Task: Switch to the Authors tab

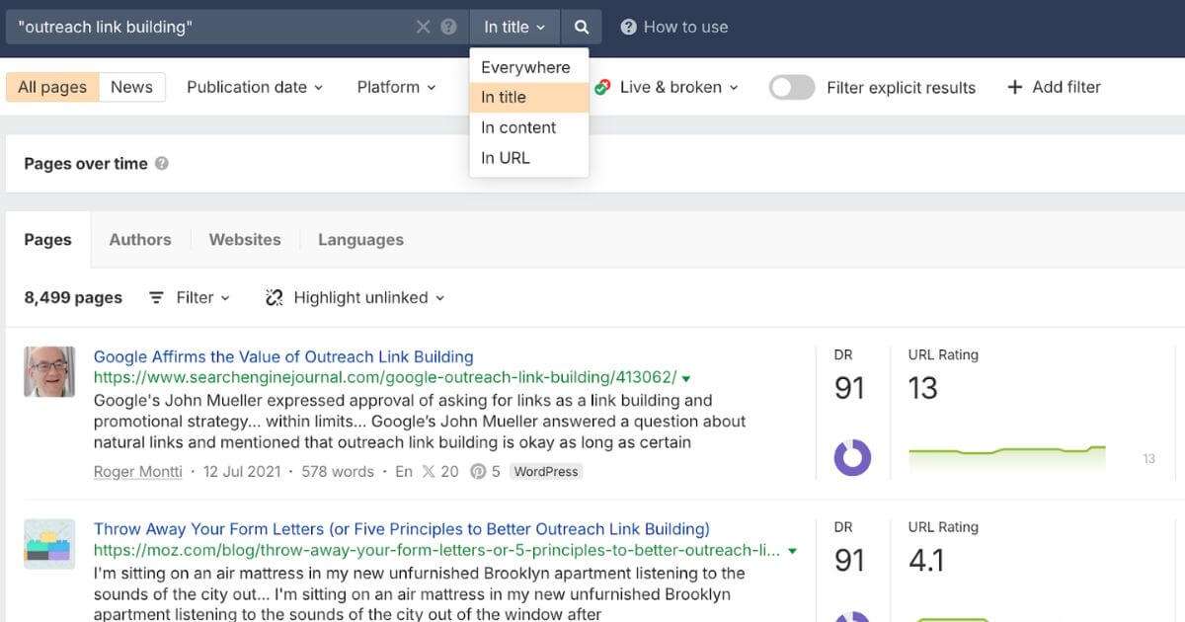Action: click(x=139, y=239)
